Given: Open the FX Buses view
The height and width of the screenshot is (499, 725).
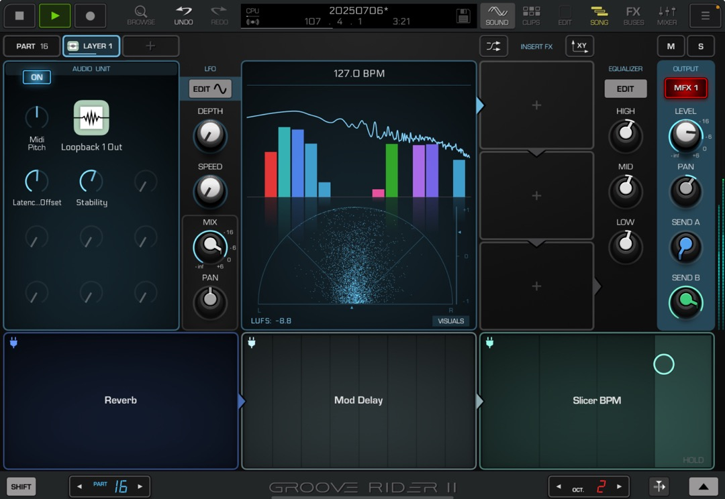Looking at the screenshot, I should tap(634, 15).
